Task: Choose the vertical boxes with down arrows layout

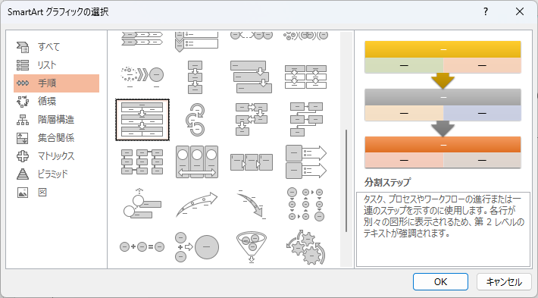Action: [195, 77]
